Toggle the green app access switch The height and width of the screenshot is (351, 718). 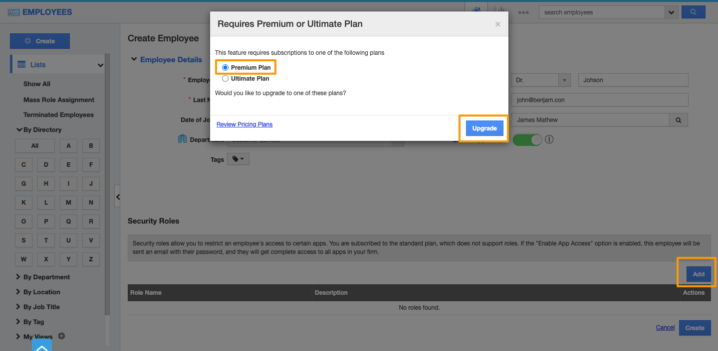(x=527, y=140)
